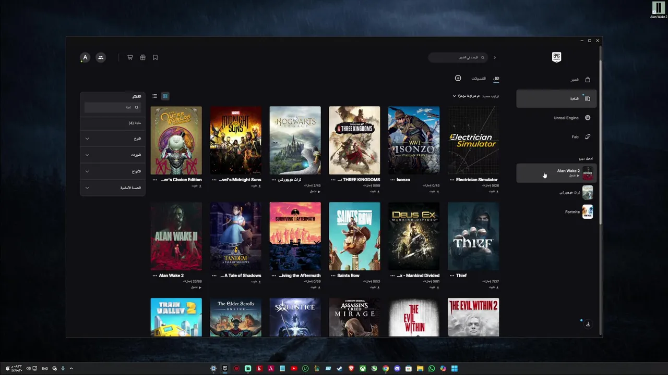This screenshot has width=668, height=375.
Task: Open Fab in the sidebar
Action: 556,136
